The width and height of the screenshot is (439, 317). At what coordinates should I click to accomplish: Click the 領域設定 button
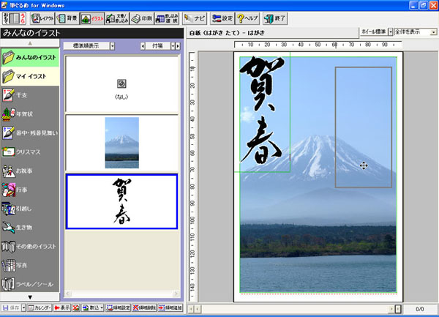[x=119, y=308]
